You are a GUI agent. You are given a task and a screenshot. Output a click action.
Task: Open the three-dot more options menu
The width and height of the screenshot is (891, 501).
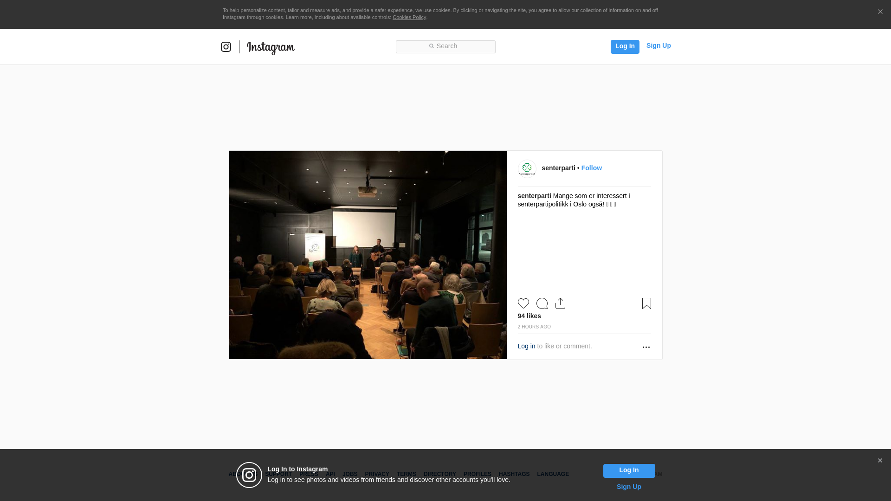coord(646,347)
